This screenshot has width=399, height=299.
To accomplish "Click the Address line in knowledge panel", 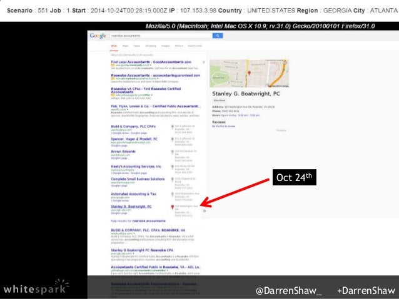I will point(243,107).
